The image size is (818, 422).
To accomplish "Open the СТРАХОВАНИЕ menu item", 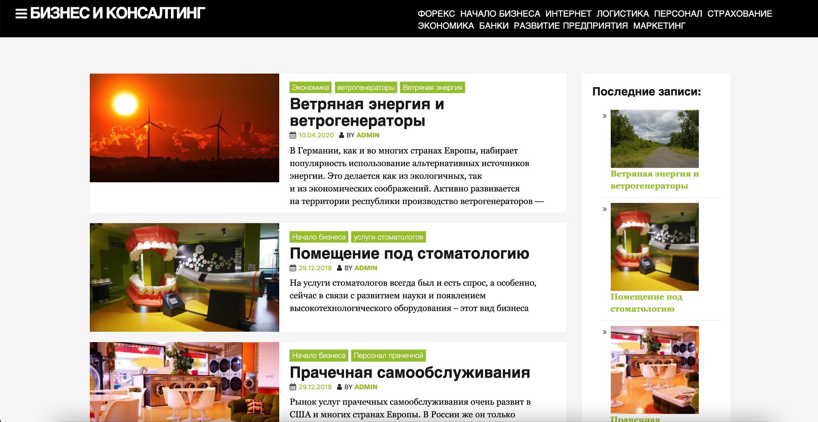I will point(740,14).
